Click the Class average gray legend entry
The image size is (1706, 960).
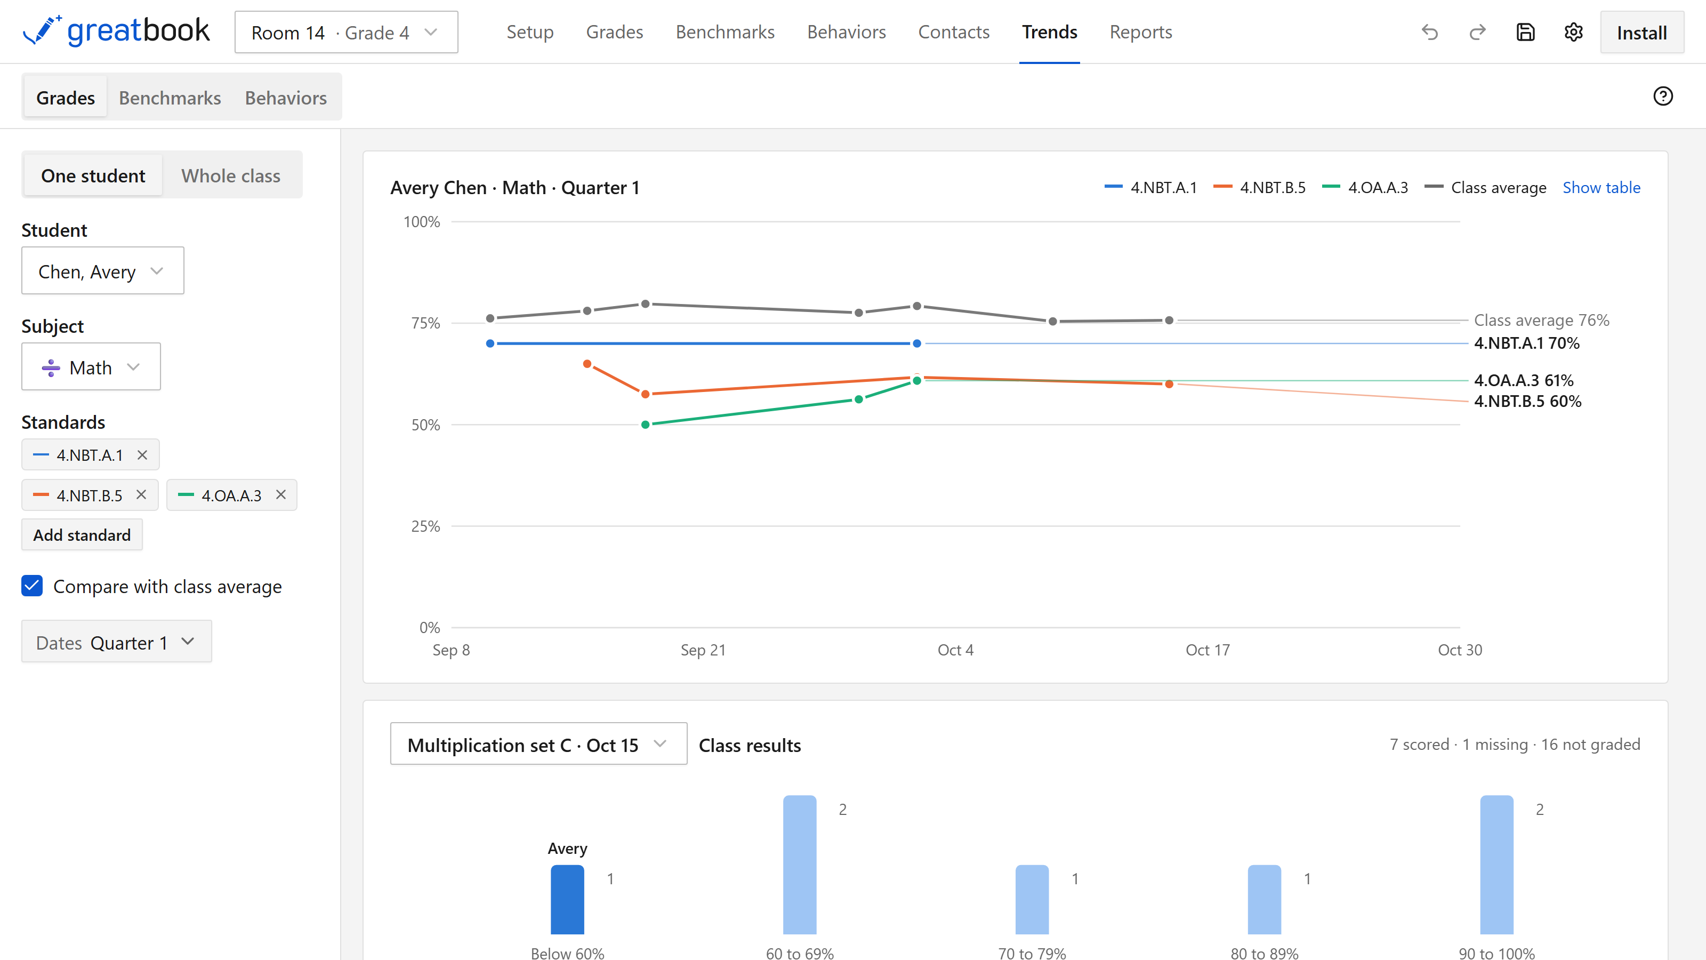pyautogui.click(x=1485, y=188)
